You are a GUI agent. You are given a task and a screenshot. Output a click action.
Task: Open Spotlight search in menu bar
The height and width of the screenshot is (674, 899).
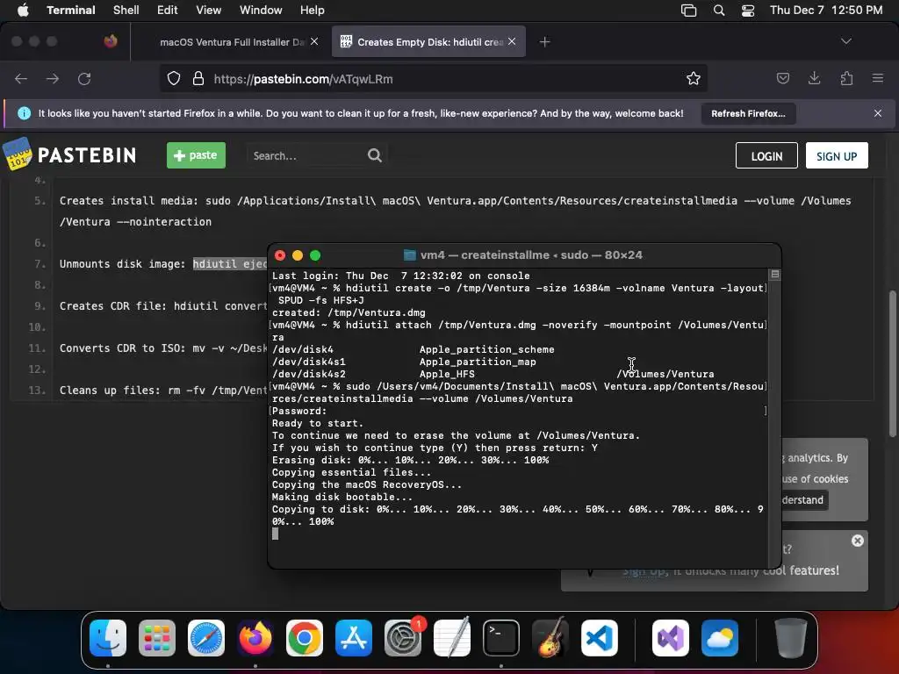(719, 11)
